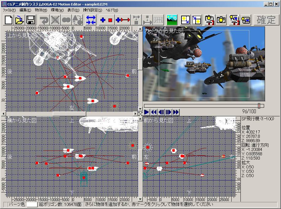Click the パーツ色 white color swatch
The width and height of the screenshot is (281, 209).
[32, 204]
